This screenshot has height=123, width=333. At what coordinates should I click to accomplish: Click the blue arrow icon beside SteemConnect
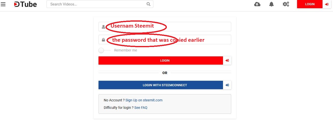[x=227, y=85]
